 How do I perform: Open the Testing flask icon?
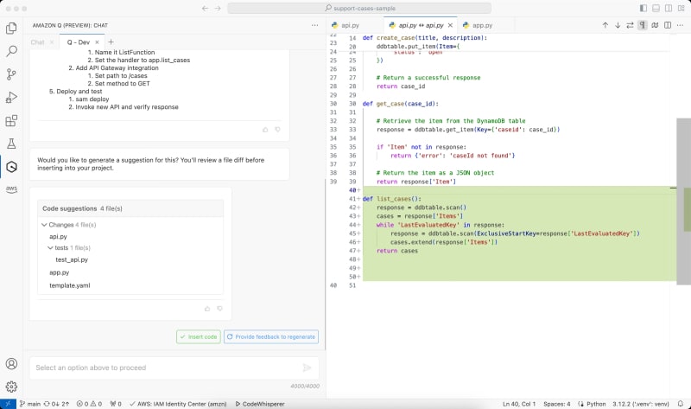[x=11, y=144]
